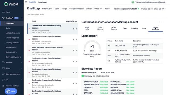Click the T_KAM_HTML_FONT_INVALID rule name
This screenshot has height=95, width=170.
coord(123,61)
